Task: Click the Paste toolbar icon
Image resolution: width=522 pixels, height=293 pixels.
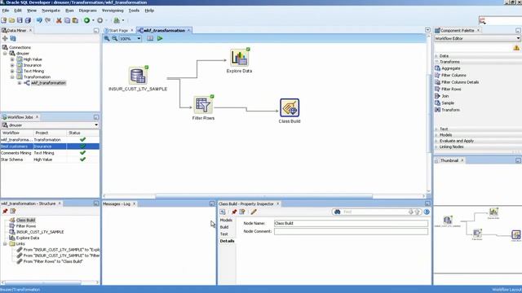Action: click(x=75, y=20)
